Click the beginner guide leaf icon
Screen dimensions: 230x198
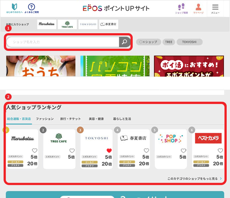[x=14, y=7]
